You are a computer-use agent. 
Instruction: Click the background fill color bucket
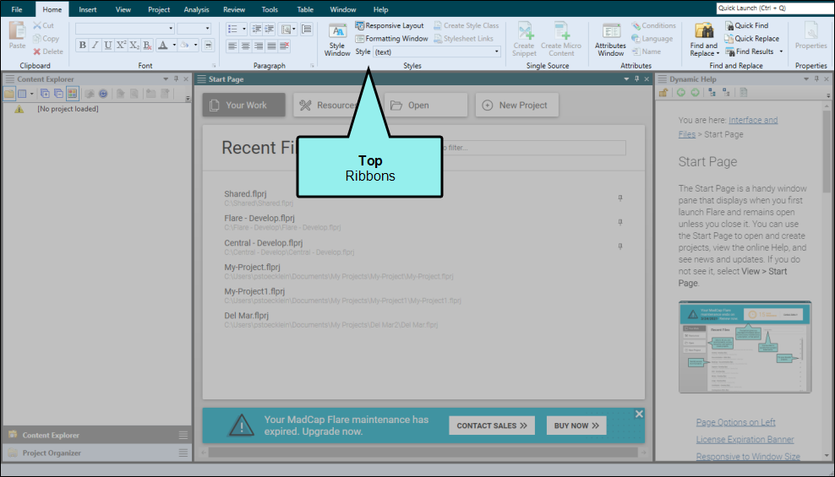tap(184, 46)
